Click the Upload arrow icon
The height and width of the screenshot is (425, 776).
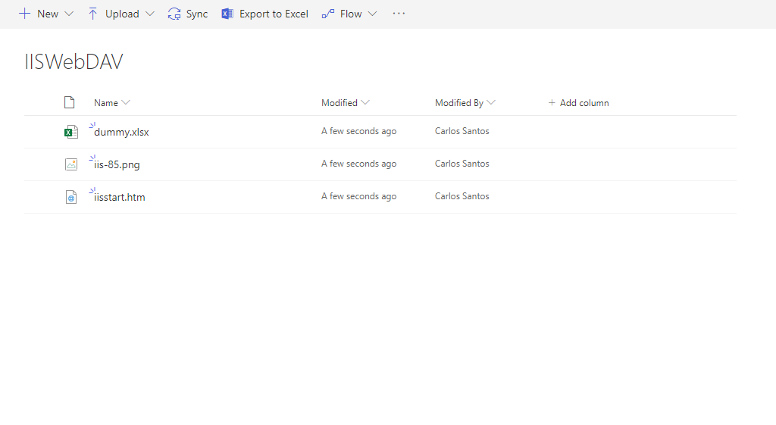pos(93,14)
